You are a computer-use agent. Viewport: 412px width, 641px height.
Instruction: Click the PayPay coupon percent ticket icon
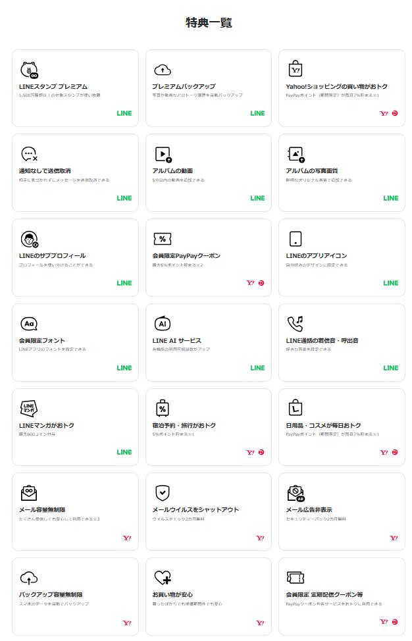[x=163, y=239]
